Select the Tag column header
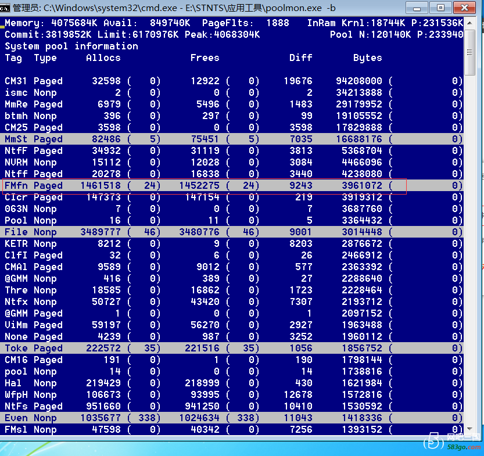This screenshot has height=456, width=484. pos(13,58)
